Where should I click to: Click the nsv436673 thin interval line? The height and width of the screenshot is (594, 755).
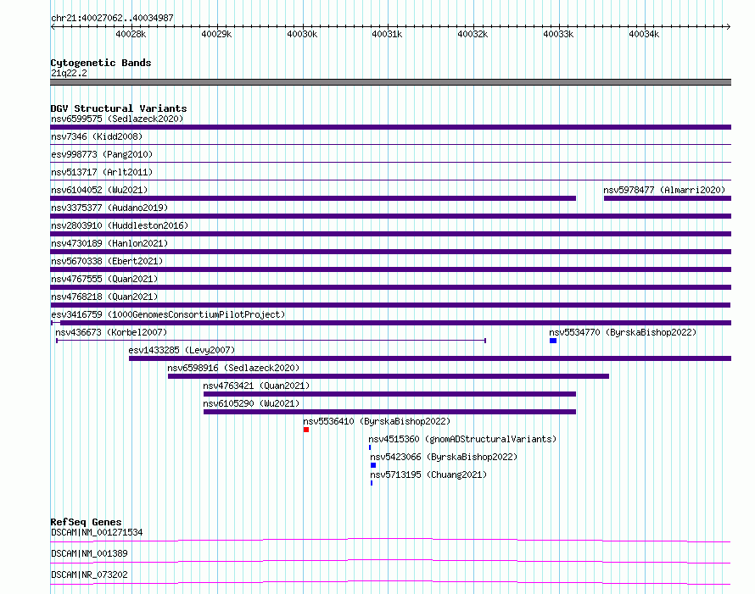tap(271, 341)
